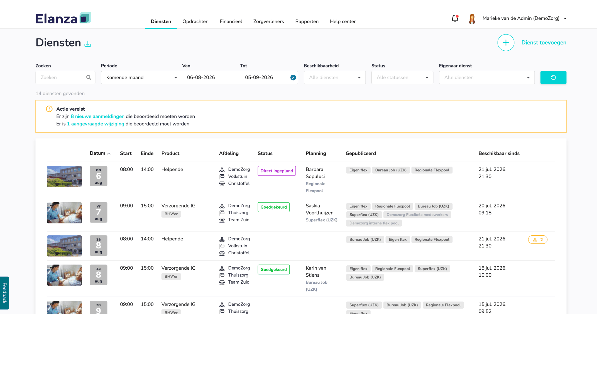This screenshot has height=390, width=597.
Task: Sort by Datum column arrow
Action: pos(109,153)
